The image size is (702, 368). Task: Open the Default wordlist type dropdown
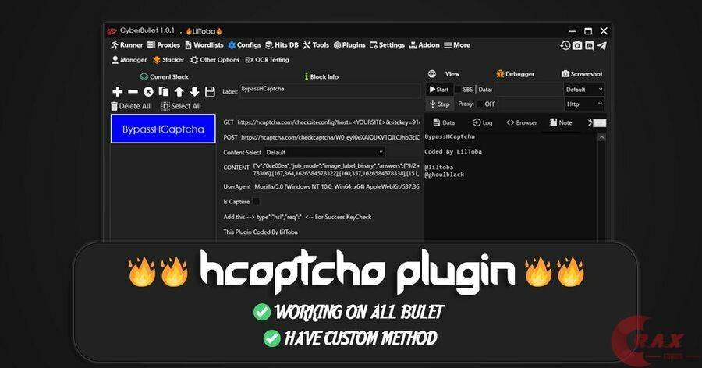[x=583, y=90]
